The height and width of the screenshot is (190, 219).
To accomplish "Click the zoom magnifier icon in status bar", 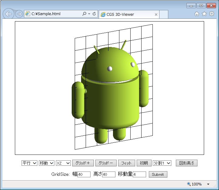I will pyautogui.click(x=189, y=184).
